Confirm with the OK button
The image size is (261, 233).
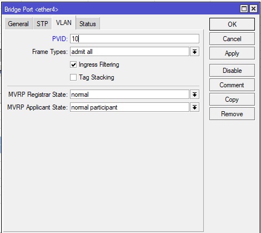tap(232, 24)
